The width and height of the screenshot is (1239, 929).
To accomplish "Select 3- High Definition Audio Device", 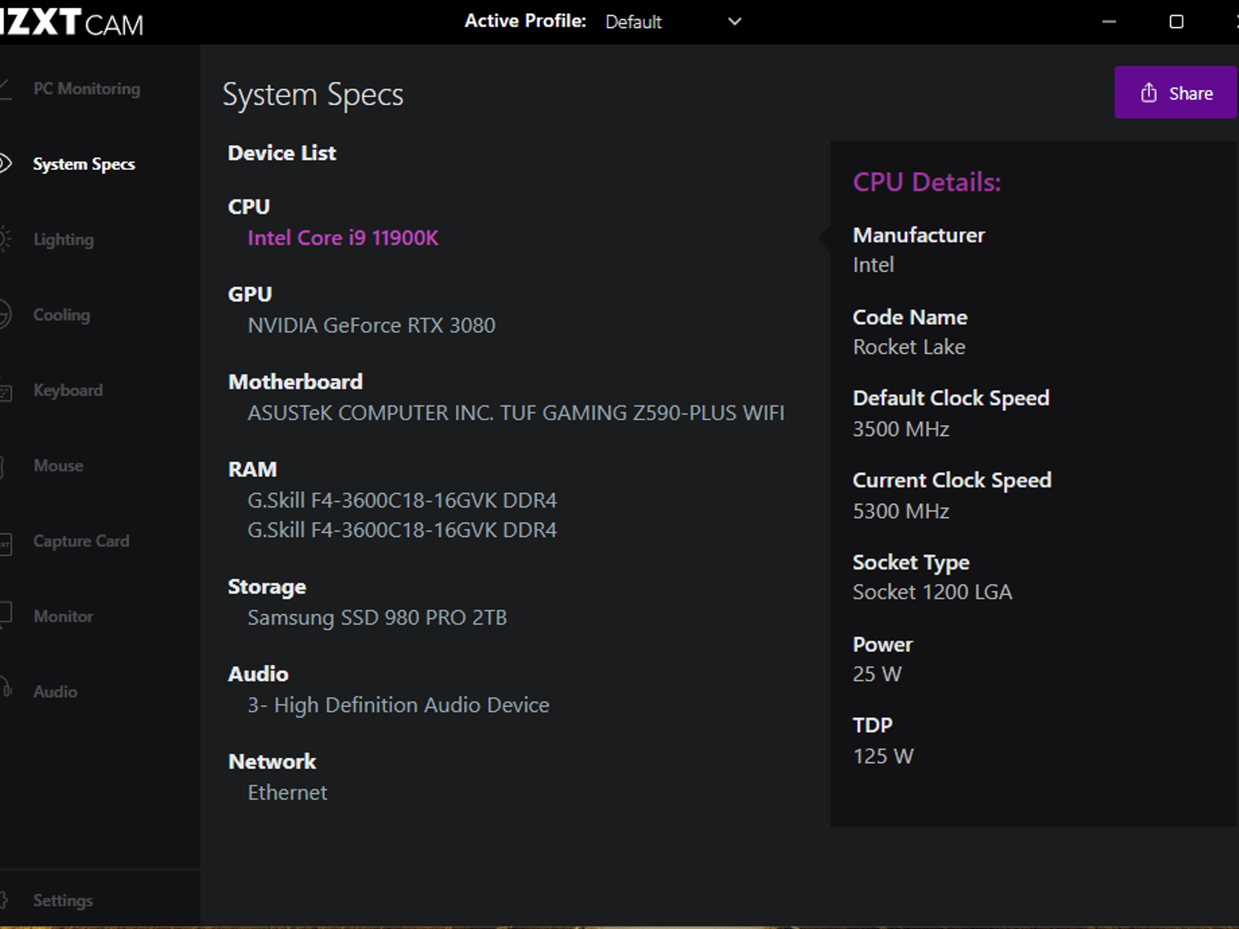I will (x=398, y=705).
